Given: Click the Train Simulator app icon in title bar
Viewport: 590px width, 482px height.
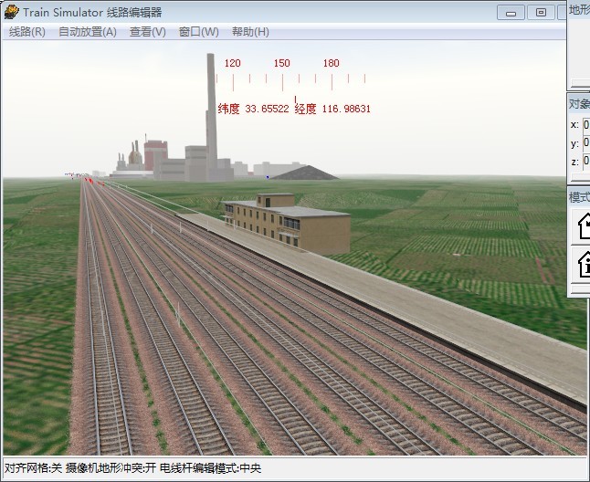Looking at the screenshot, I should pyautogui.click(x=11, y=12).
